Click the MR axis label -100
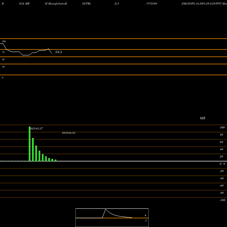 pyautogui.click(x=222, y=200)
